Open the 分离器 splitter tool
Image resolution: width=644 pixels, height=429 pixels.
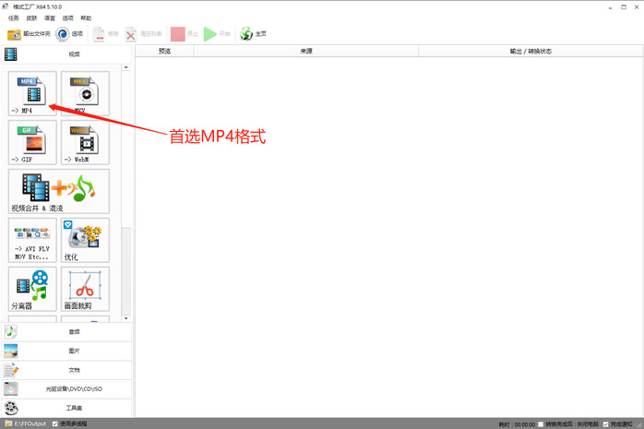32,289
